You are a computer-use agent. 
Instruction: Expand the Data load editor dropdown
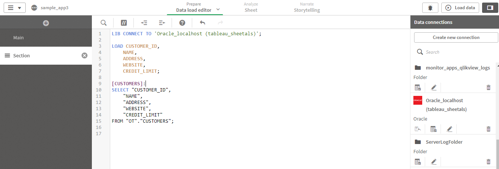click(x=218, y=10)
